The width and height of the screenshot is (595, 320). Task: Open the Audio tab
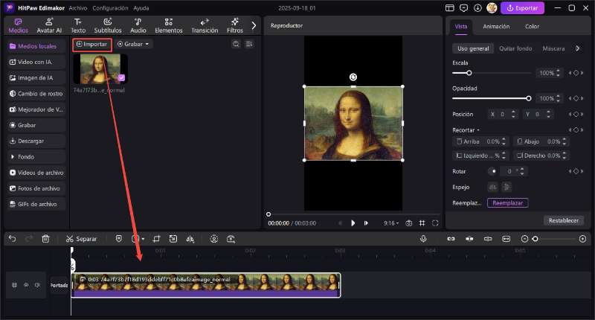138,26
